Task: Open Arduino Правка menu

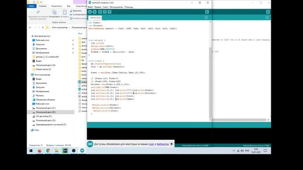Action: coord(98,7)
